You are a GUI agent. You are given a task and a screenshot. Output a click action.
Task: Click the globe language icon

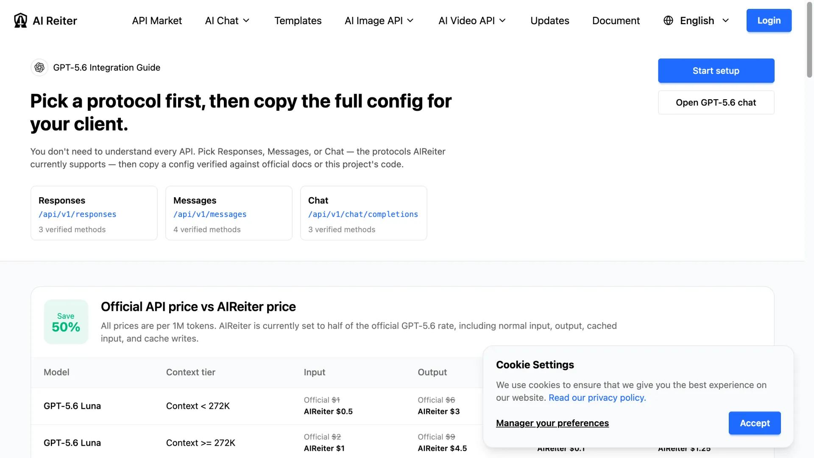coord(668,20)
